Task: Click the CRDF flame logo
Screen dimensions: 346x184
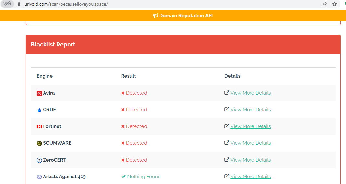Action: point(39,110)
